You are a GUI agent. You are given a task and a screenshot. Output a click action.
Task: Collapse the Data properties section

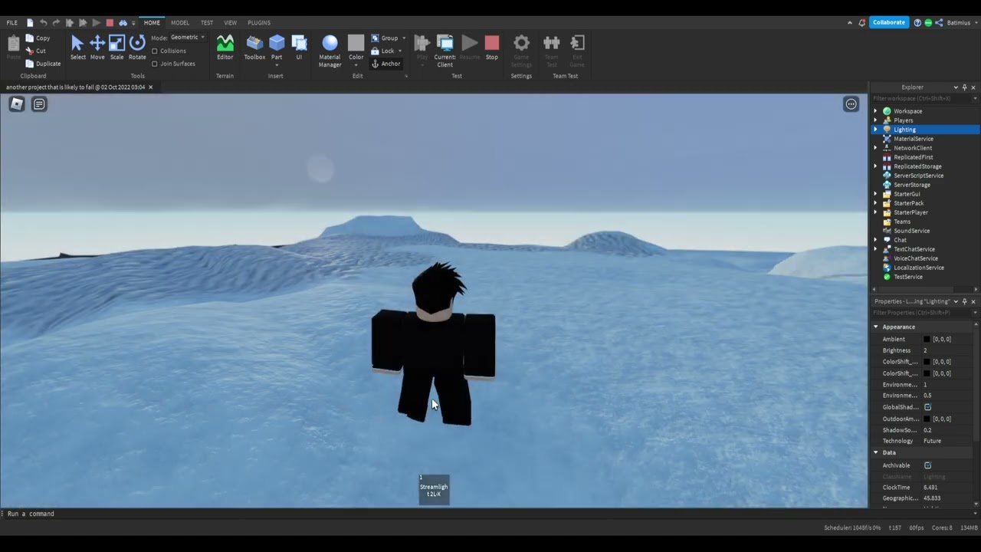tap(876, 452)
